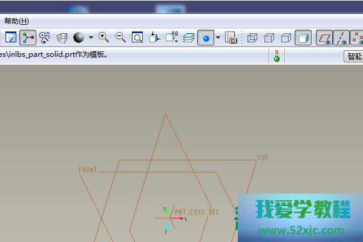Screen dimensions: 363x242
Task: Switch to wireframe display style
Action: coord(252,38)
